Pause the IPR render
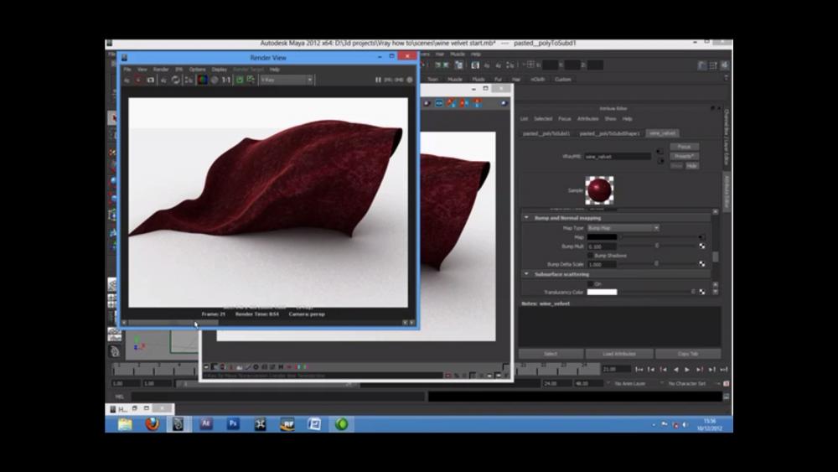 pyautogui.click(x=379, y=80)
